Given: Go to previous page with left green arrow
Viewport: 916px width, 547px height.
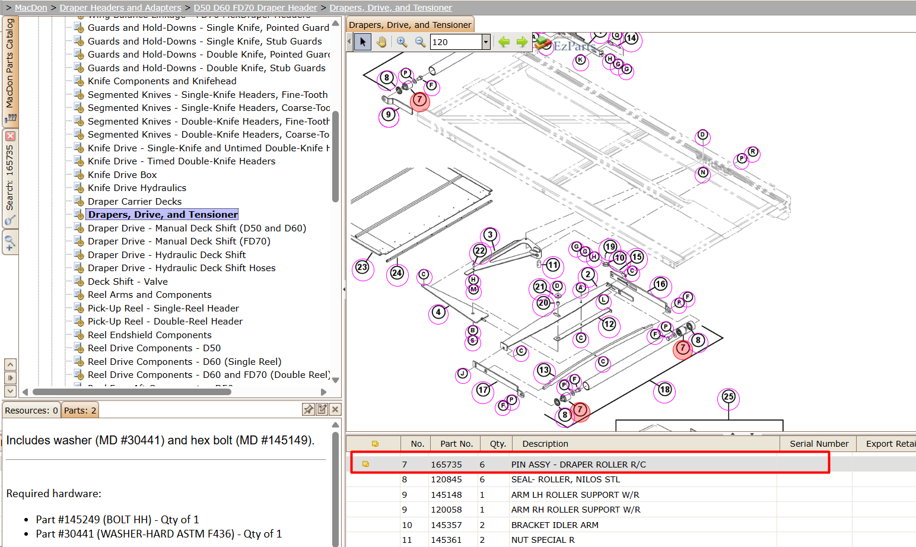Looking at the screenshot, I should click(x=504, y=42).
